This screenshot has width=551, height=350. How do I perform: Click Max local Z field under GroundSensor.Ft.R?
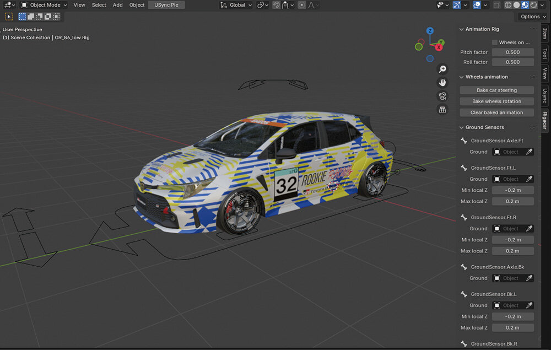point(512,251)
